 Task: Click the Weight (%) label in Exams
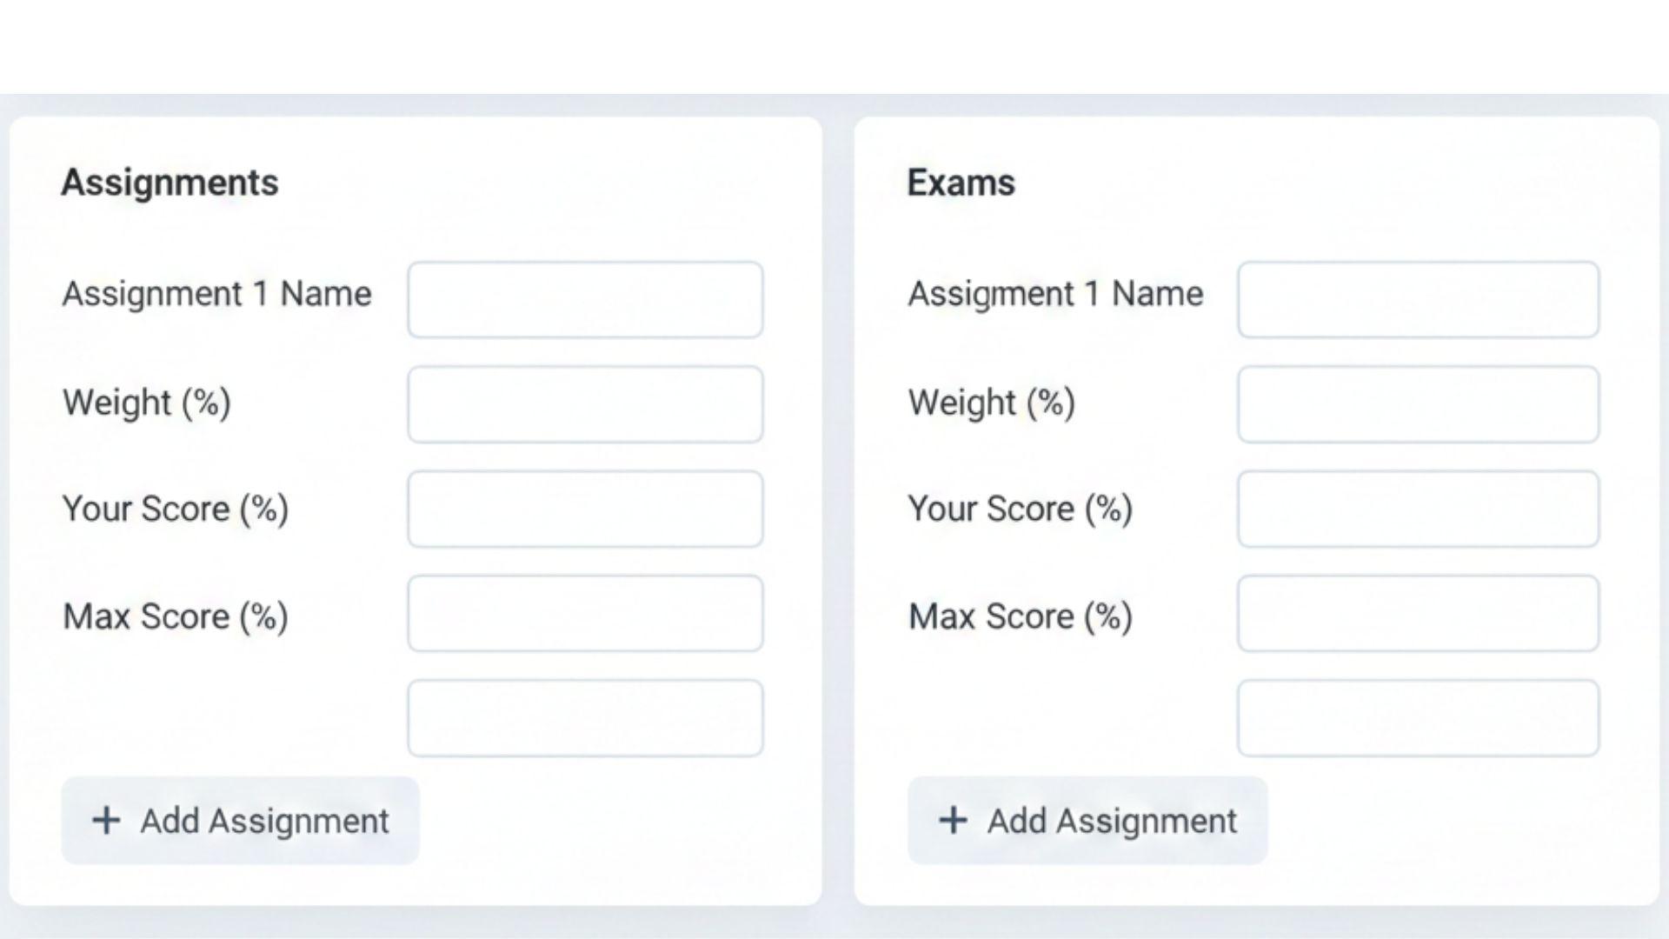coord(991,403)
